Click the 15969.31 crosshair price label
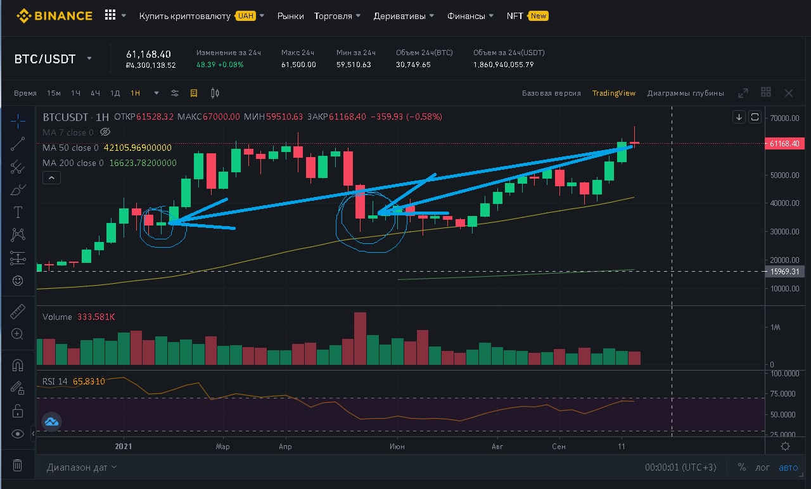Screen dimensions: 811x489 point(786,271)
